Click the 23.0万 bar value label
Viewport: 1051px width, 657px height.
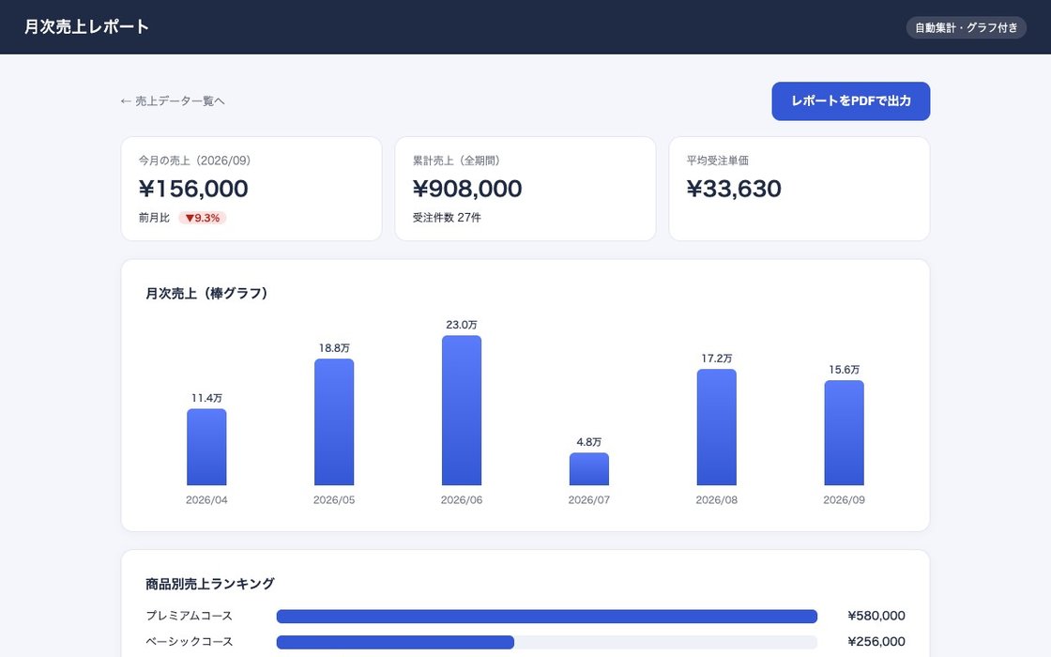coord(461,325)
